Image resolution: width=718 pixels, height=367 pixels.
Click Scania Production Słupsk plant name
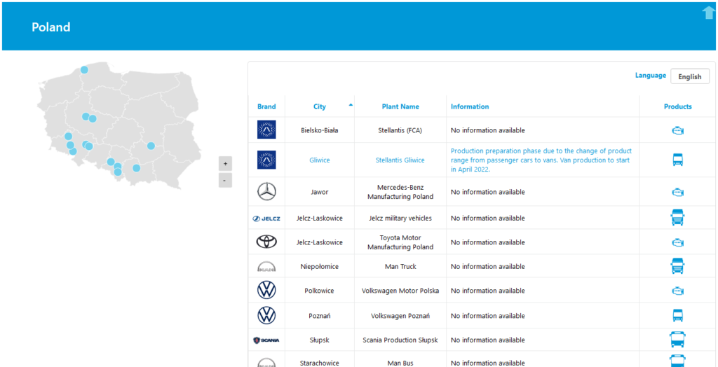[x=400, y=340]
